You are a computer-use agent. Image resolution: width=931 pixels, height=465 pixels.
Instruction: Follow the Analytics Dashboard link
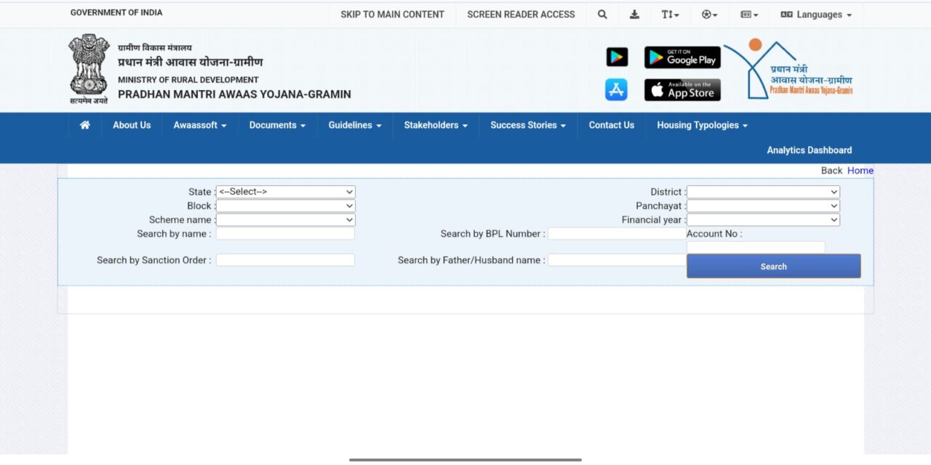[809, 150]
